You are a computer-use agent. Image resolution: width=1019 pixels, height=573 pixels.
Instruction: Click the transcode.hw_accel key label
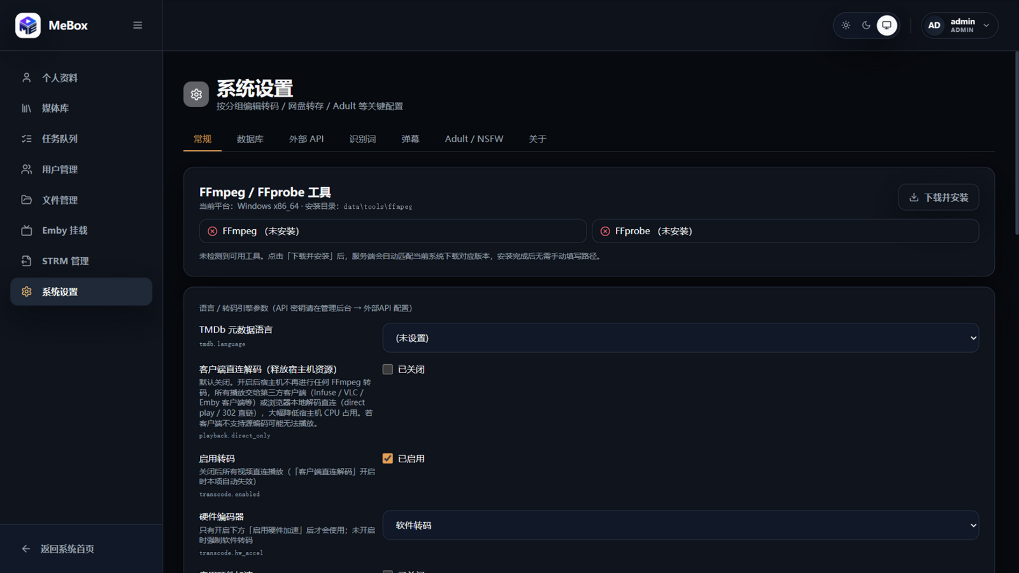(231, 553)
